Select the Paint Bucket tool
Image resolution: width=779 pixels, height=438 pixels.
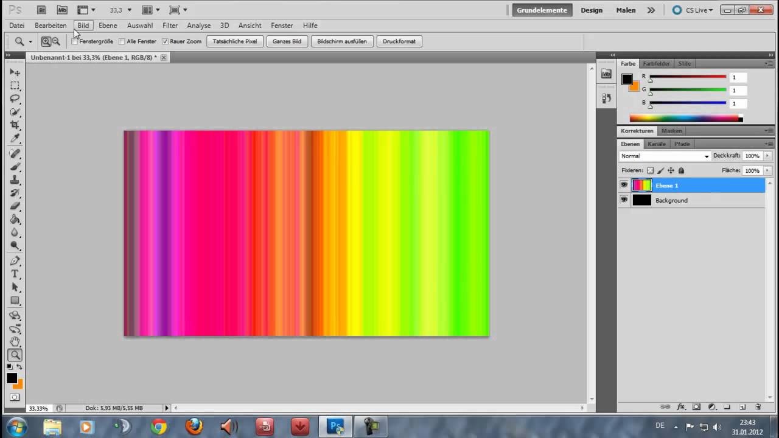click(x=15, y=220)
